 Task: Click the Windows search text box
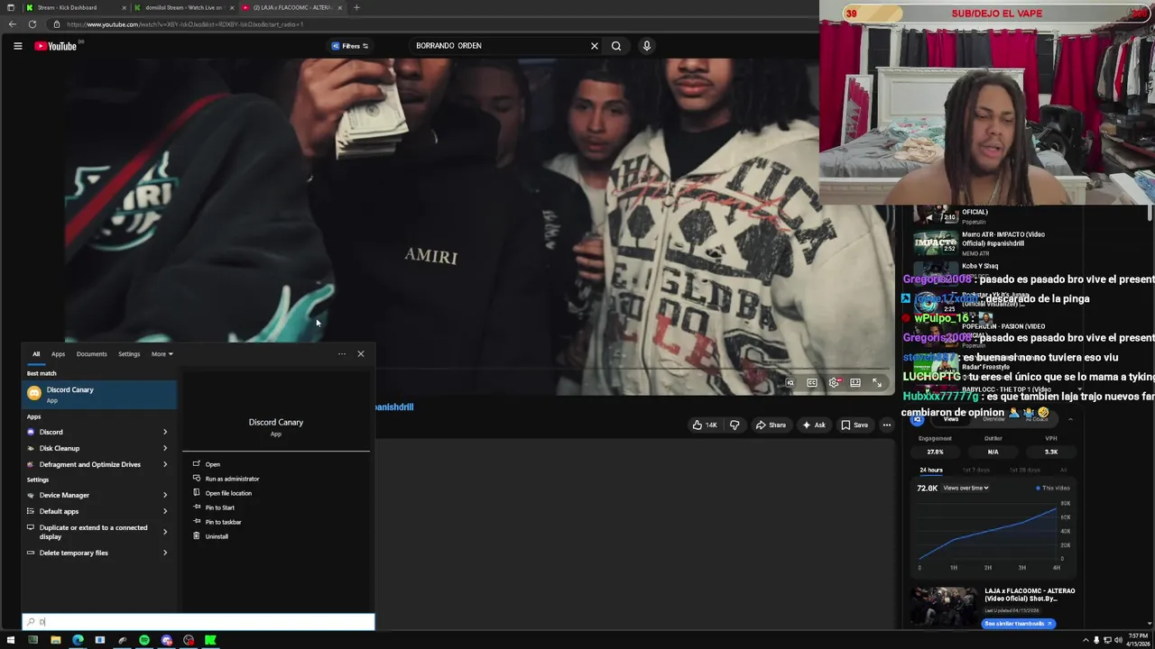(x=199, y=622)
